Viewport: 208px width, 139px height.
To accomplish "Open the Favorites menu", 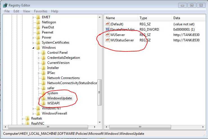I will [41, 11].
